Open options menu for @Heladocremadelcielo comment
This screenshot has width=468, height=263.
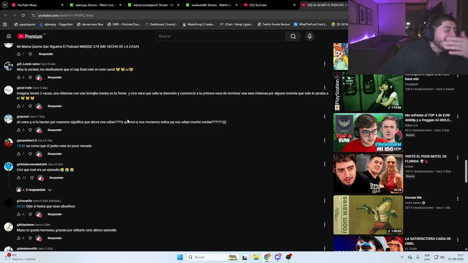pyautogui.click(x=324, y=164)
